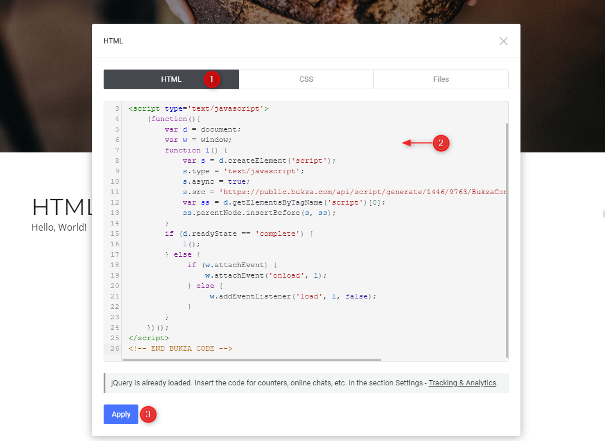
Task: Click line number 26 in the gutter
Action: [x=113, y=348]
